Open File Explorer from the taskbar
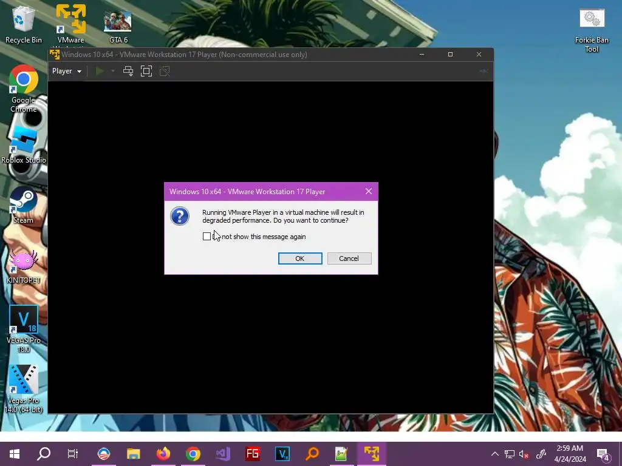 [133, 454]
